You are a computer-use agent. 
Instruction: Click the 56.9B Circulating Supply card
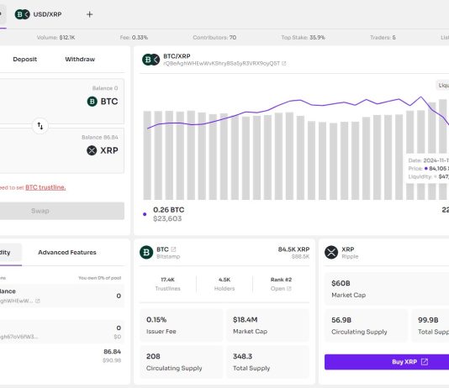click(x=367, y=325)
